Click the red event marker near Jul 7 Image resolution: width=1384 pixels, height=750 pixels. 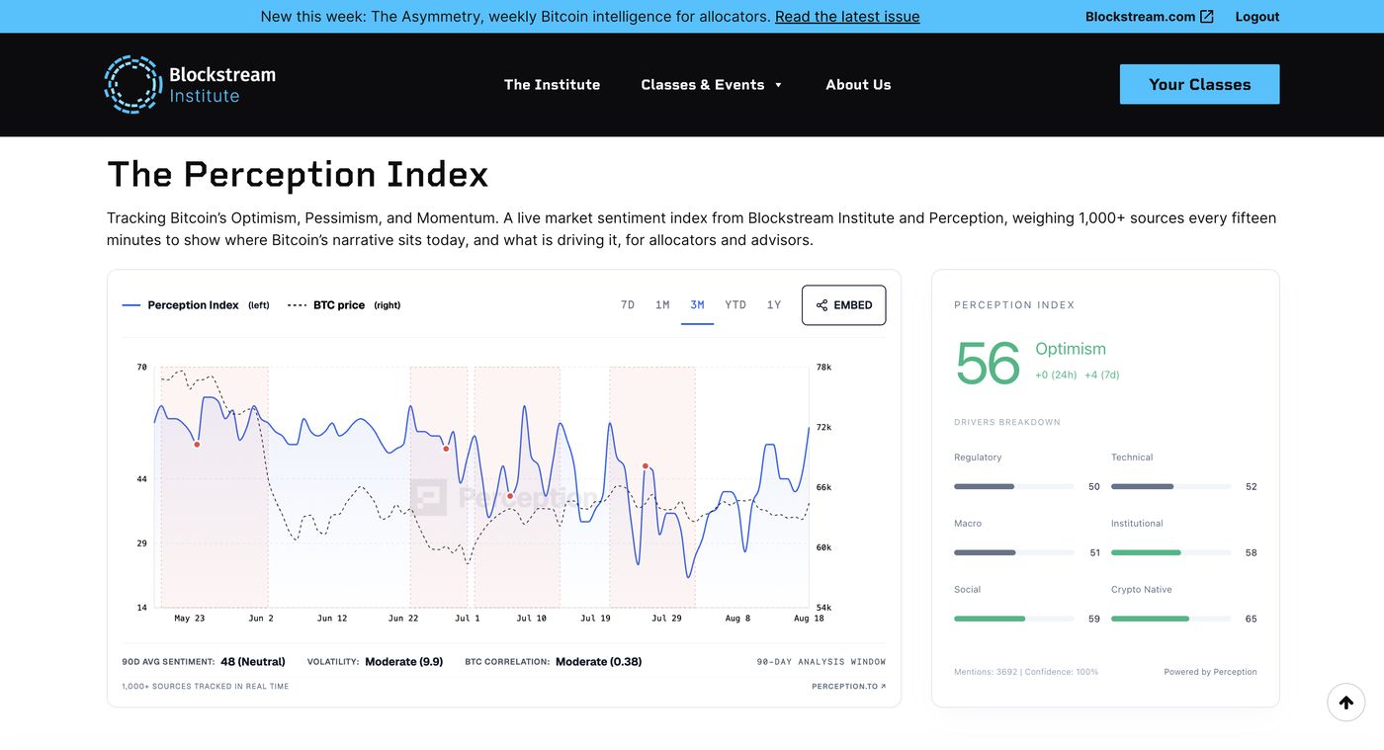[510, 496]
